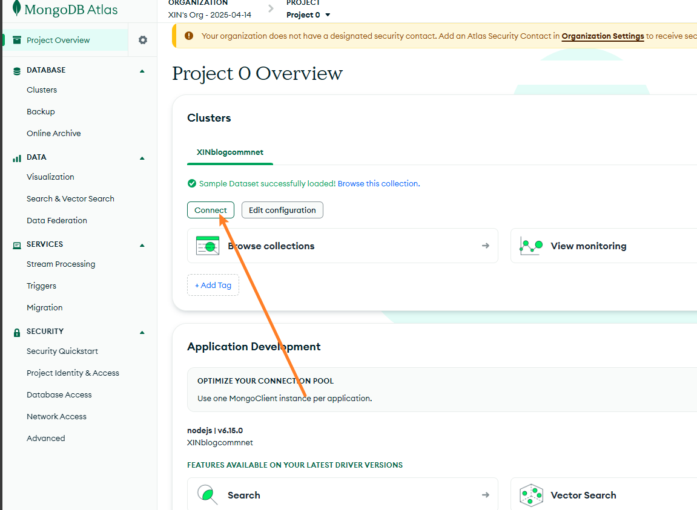Click XINblogcommnet text under nodejs driver
The image size is (697, 510).
pyautogui.click(x=220, y=442)
